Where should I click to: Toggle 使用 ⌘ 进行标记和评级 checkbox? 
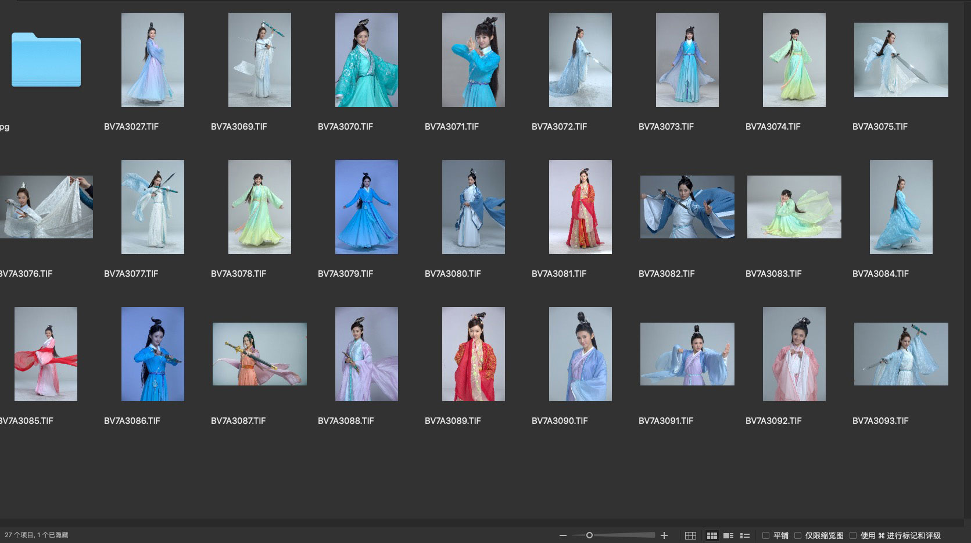pos(853,535)
